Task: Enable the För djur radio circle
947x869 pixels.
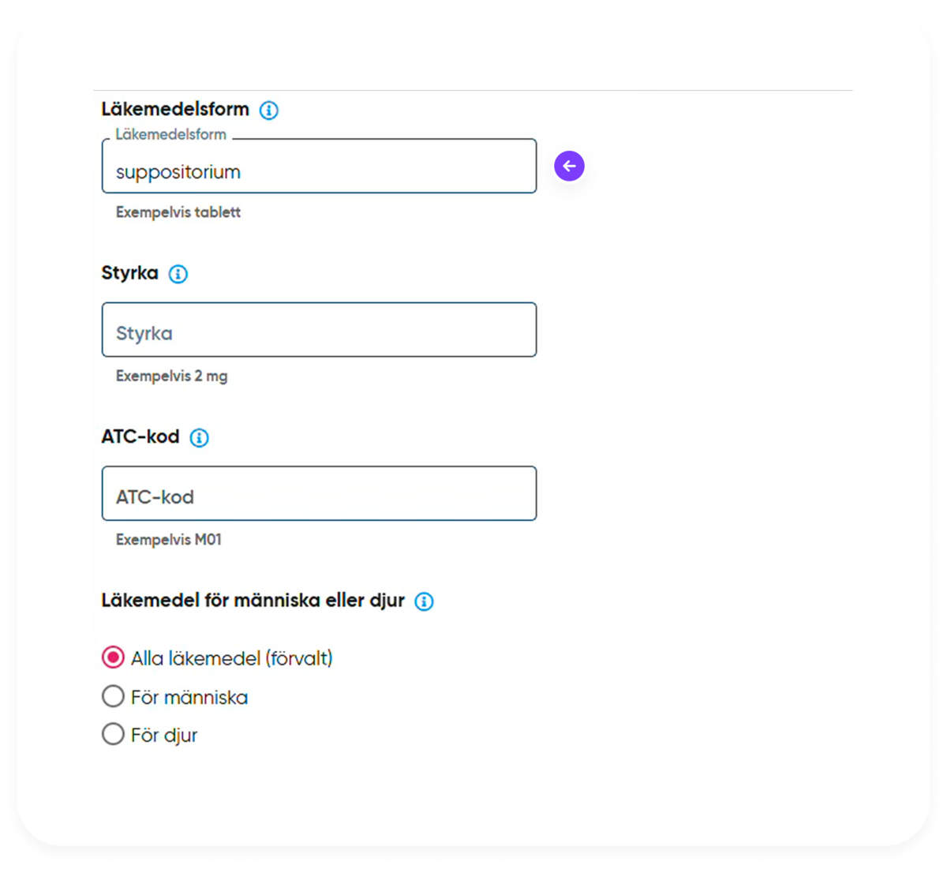Action: point(114,734)
